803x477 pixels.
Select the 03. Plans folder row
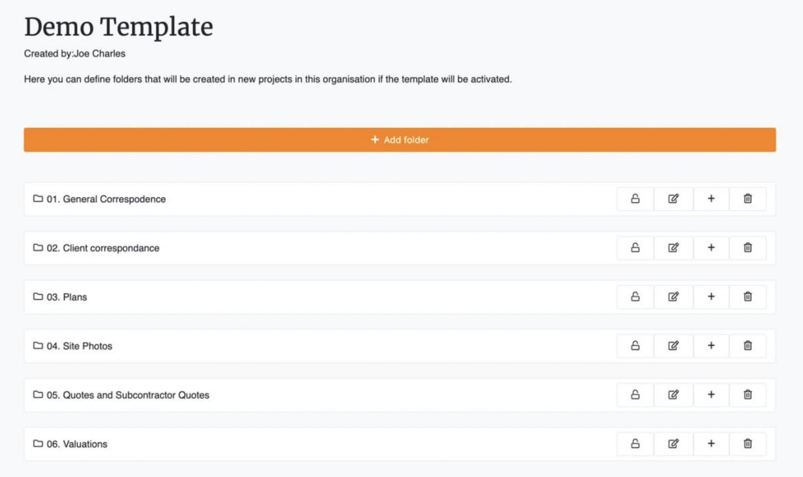400,297
